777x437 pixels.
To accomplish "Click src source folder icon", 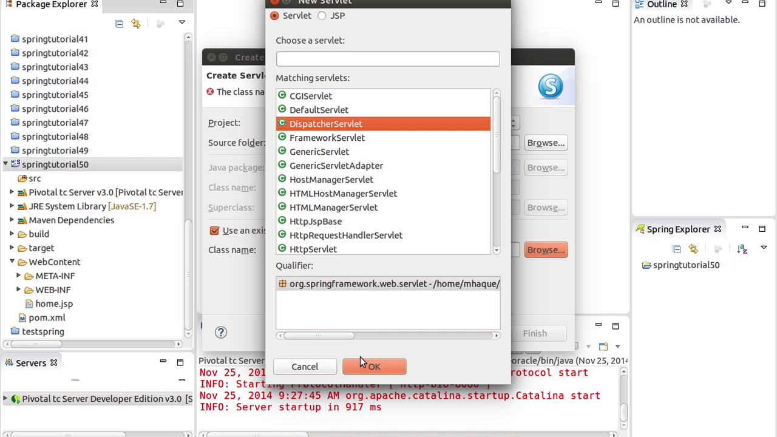I will coord(22,178).
